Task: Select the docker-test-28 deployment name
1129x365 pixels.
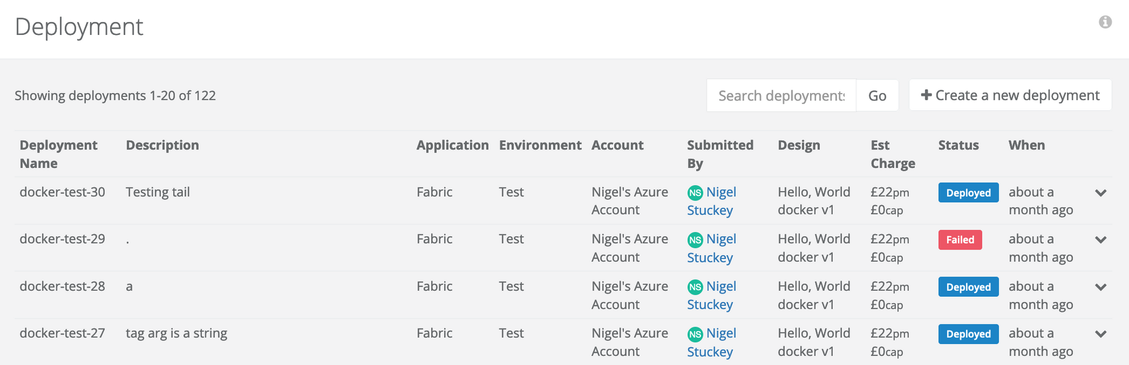Action: click(62, 286)
